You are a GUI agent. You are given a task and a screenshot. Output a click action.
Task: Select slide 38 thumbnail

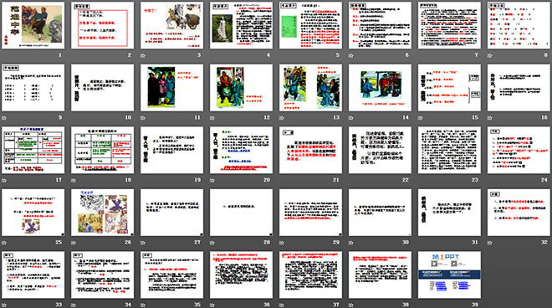pos(380,275)
